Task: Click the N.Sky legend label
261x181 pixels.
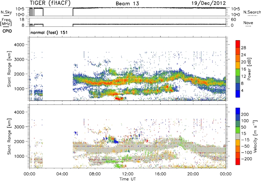Action: click(x=6, y=12)
